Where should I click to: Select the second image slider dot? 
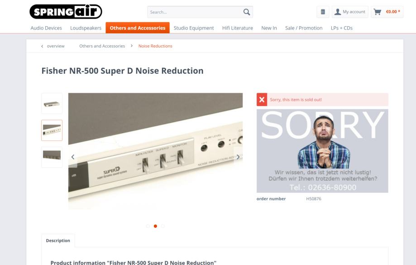pos(155,226)
